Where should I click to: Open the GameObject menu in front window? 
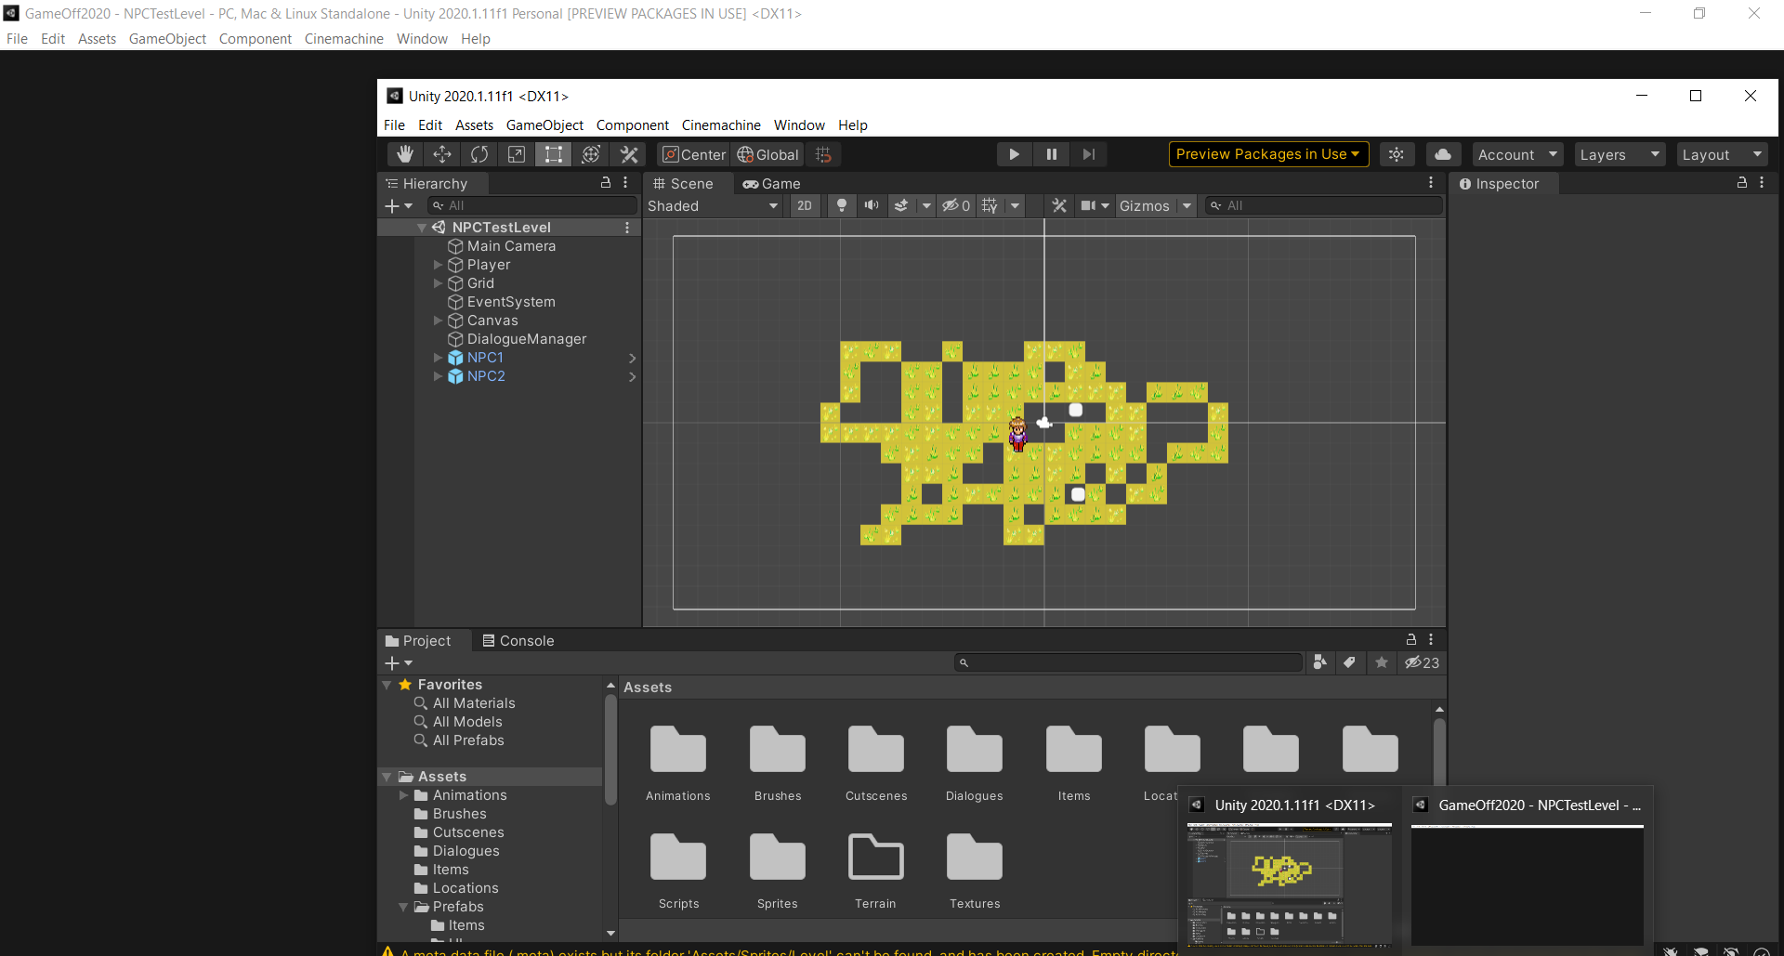pos(544,125)
